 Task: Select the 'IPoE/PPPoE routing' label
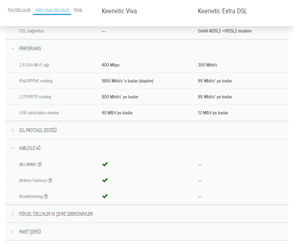[x=36, y=81]
